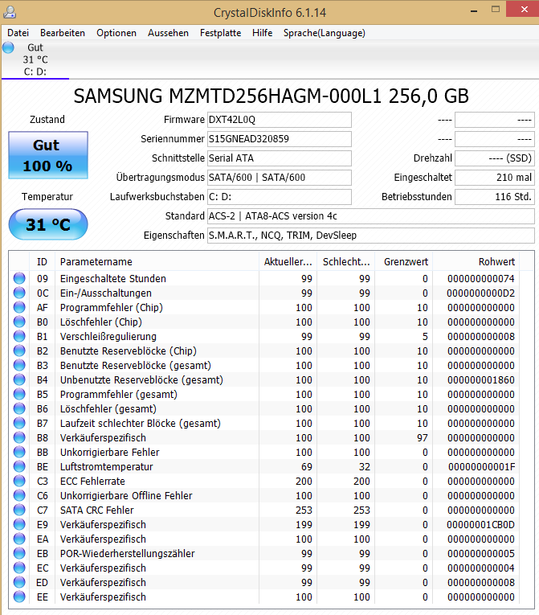
Task: Click status orb for B7 Laufzeit schlechter Blöcke
Action: click(x=19, y=423)
